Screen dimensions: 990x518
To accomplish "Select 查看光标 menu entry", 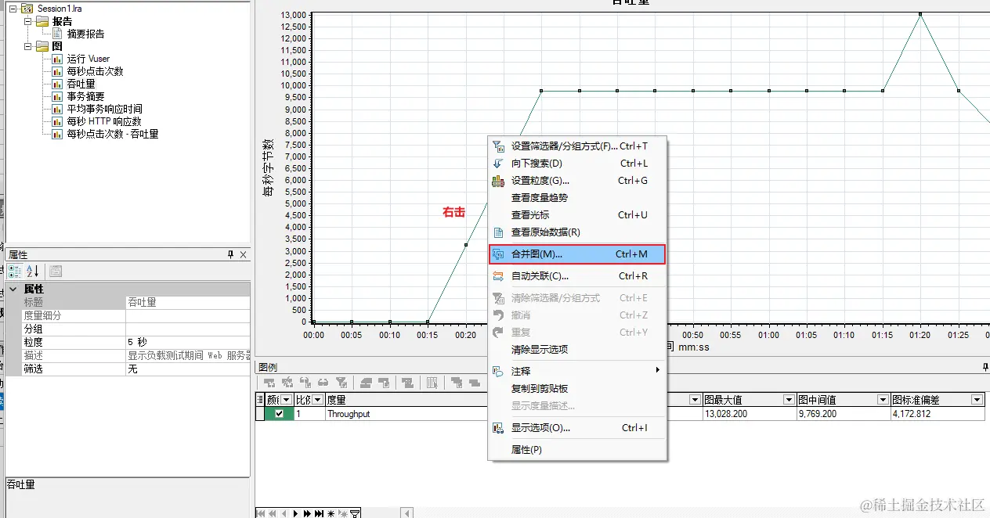I will pyautogui.click(x=577, y=215).
